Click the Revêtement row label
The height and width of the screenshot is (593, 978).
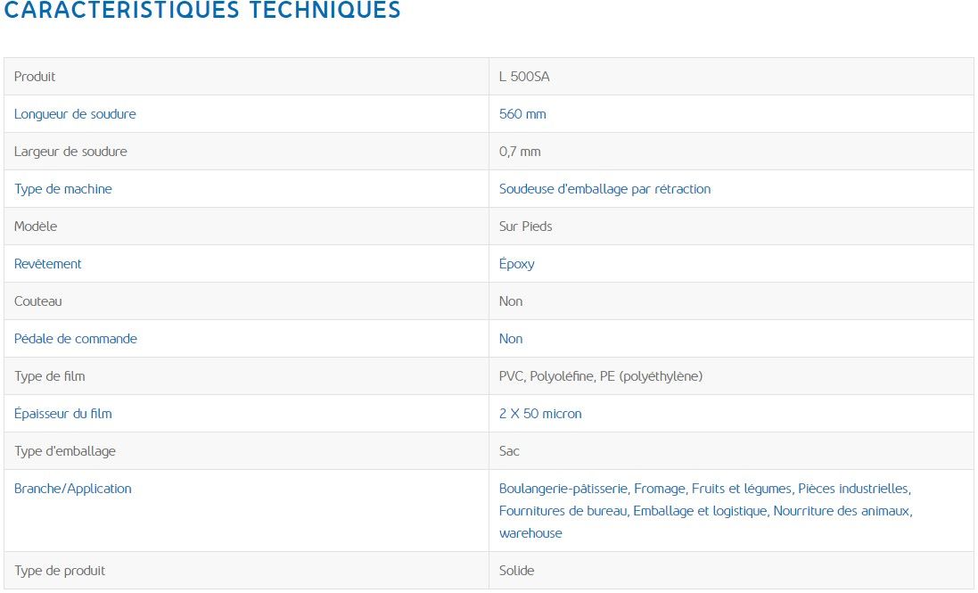click(47, 264)
